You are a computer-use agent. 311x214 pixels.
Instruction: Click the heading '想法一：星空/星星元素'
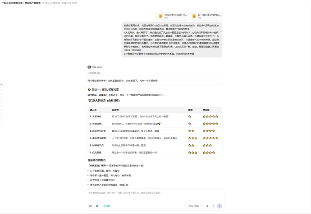[x=103, y=89]
